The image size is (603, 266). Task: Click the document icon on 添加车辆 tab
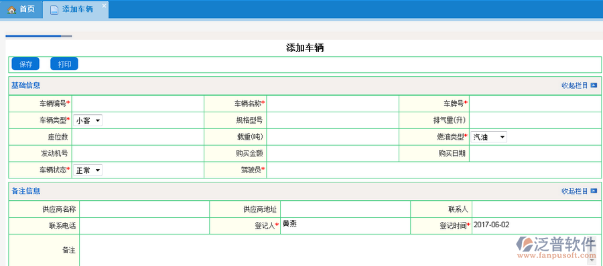pyautogui.click(x=54, y=9)
